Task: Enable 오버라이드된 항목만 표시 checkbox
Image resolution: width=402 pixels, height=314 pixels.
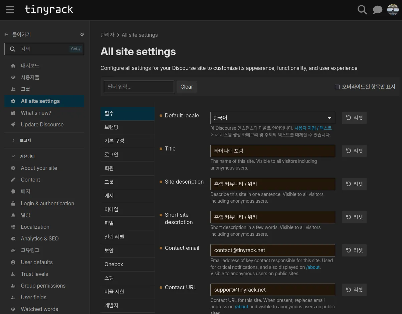Action: pyautogui.click(x=337, y=87)
